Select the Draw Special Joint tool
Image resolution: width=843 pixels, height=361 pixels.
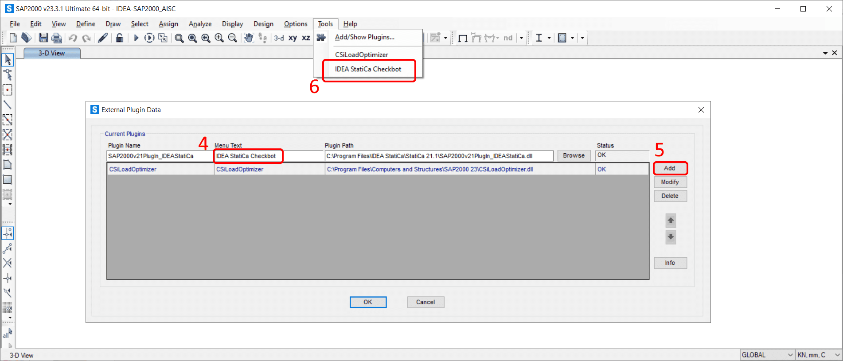(8, 90)
